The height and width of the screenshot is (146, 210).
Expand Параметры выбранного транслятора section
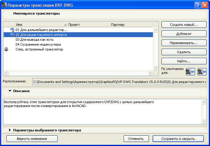click(10, 130)
